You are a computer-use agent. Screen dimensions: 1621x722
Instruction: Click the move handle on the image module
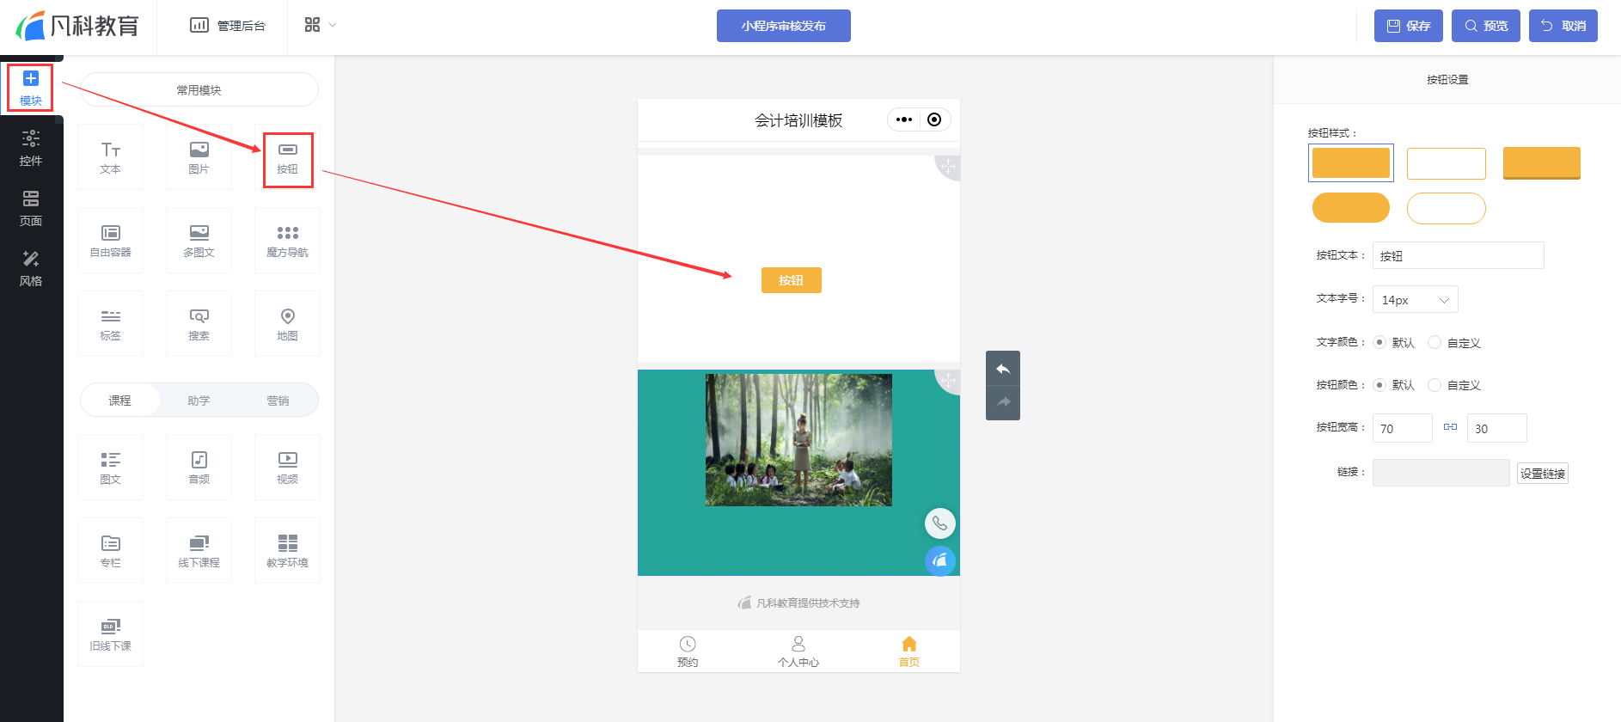[x=948, y=380]
